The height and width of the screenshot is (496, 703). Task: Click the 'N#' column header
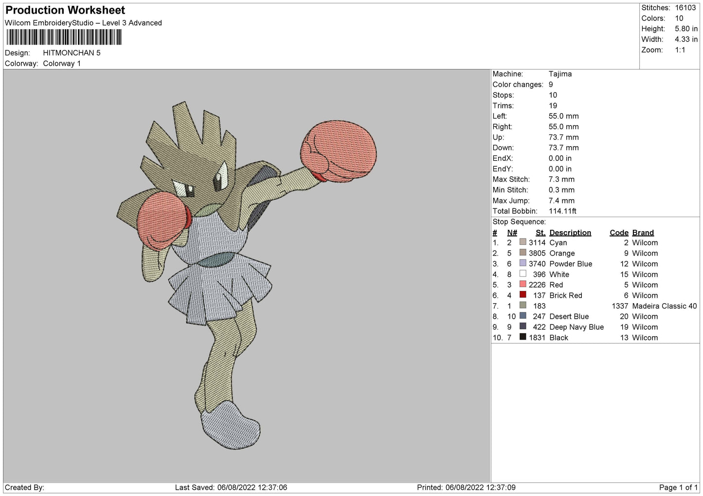[x=512, y=233]
